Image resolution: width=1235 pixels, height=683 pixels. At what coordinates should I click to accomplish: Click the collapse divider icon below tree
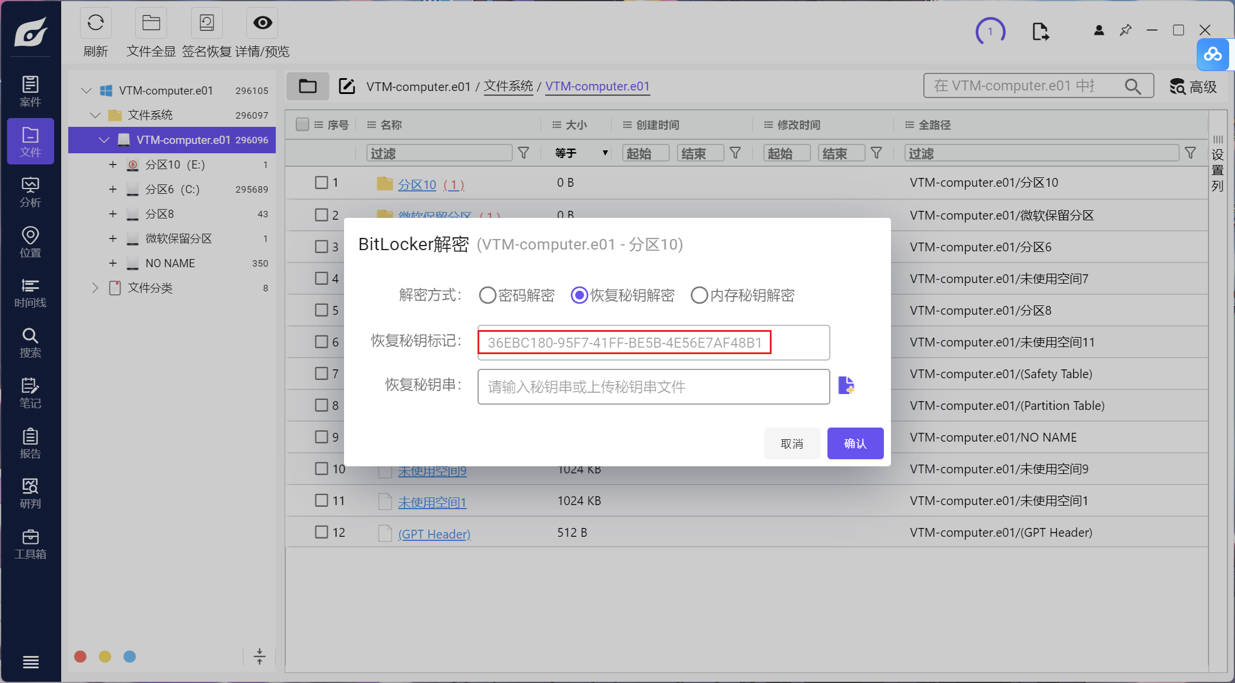(259, 656)
